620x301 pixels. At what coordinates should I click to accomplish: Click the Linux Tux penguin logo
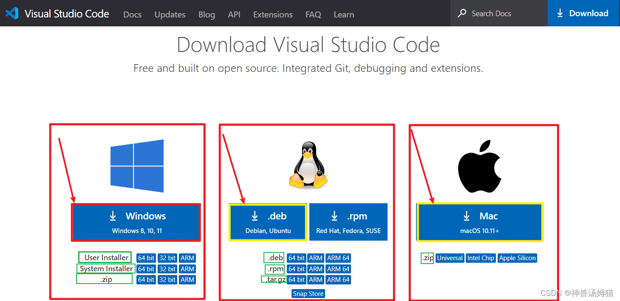pos(308,165)
